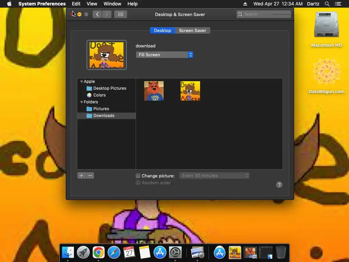Switch to the Screen Saver tab

click(193, 30)
